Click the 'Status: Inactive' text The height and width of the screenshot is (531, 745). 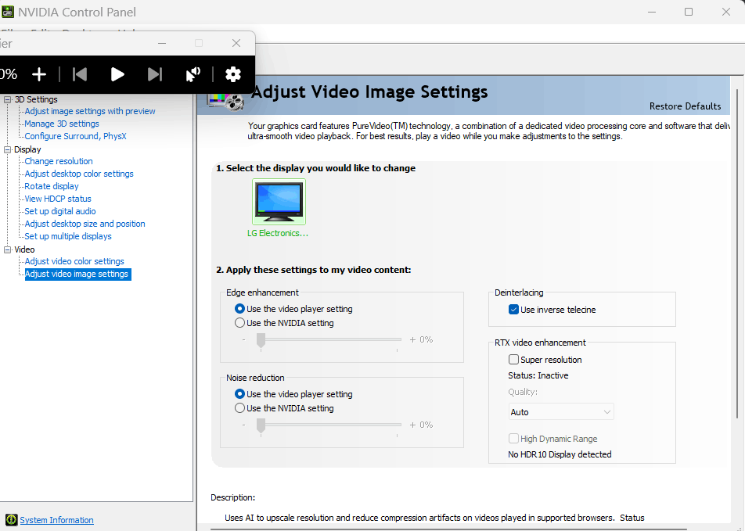tap(538, 375)
